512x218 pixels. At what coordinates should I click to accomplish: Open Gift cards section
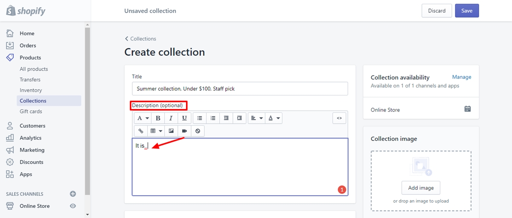[31, 112]
